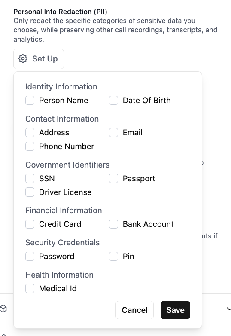
Task: Click the Bank Account label text
Action: pyautogui.click(x=148, y=224)
